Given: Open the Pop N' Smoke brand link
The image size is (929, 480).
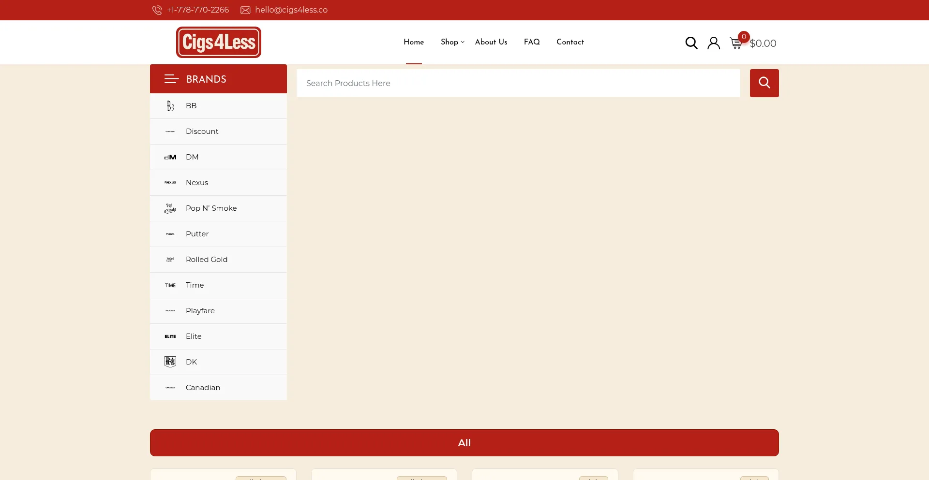Looking at the screenshot, I should tap(211, 208).
